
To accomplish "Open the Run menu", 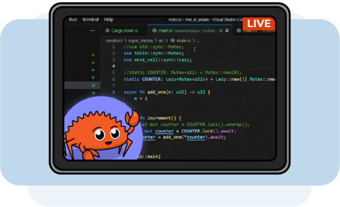I will [73, 19].
